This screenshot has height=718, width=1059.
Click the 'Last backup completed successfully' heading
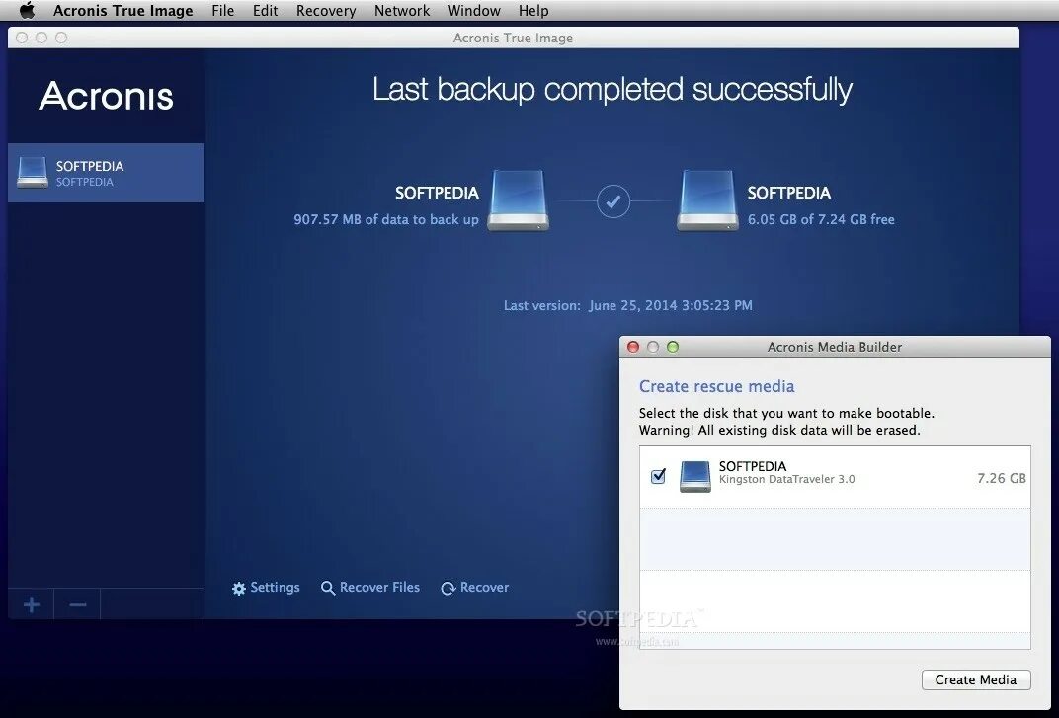pos(612,89)
